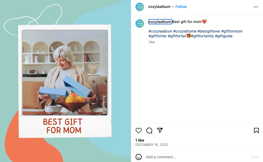This screenshot has width=263, height=162.
Task: Open the #giftguide hashtag
Action: coord(224,36)
